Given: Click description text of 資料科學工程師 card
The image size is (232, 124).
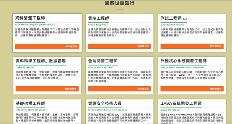Looking at the screenshot, I should click(x=47, y=75).
